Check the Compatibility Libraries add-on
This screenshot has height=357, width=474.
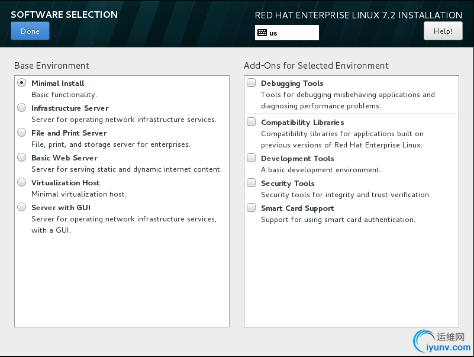coord(251,121)
